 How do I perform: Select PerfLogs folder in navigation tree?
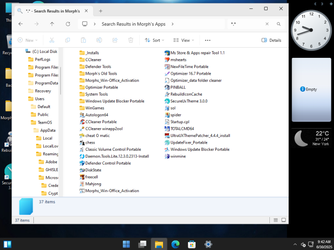tap(39, 59)
